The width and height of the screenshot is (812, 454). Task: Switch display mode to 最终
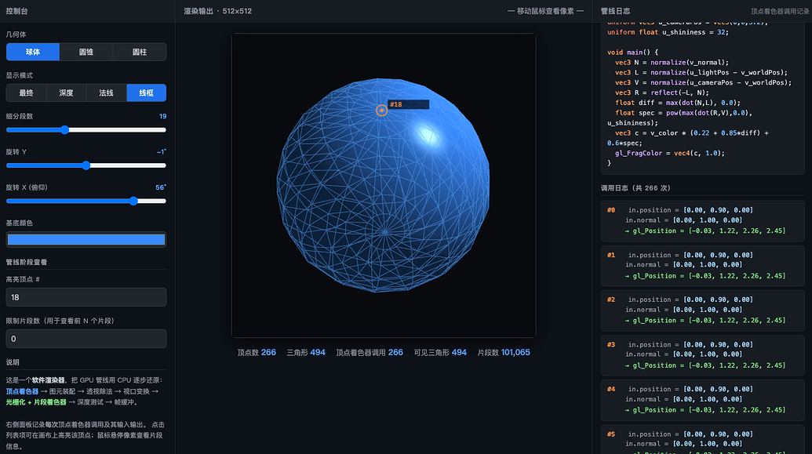[27, 93]
